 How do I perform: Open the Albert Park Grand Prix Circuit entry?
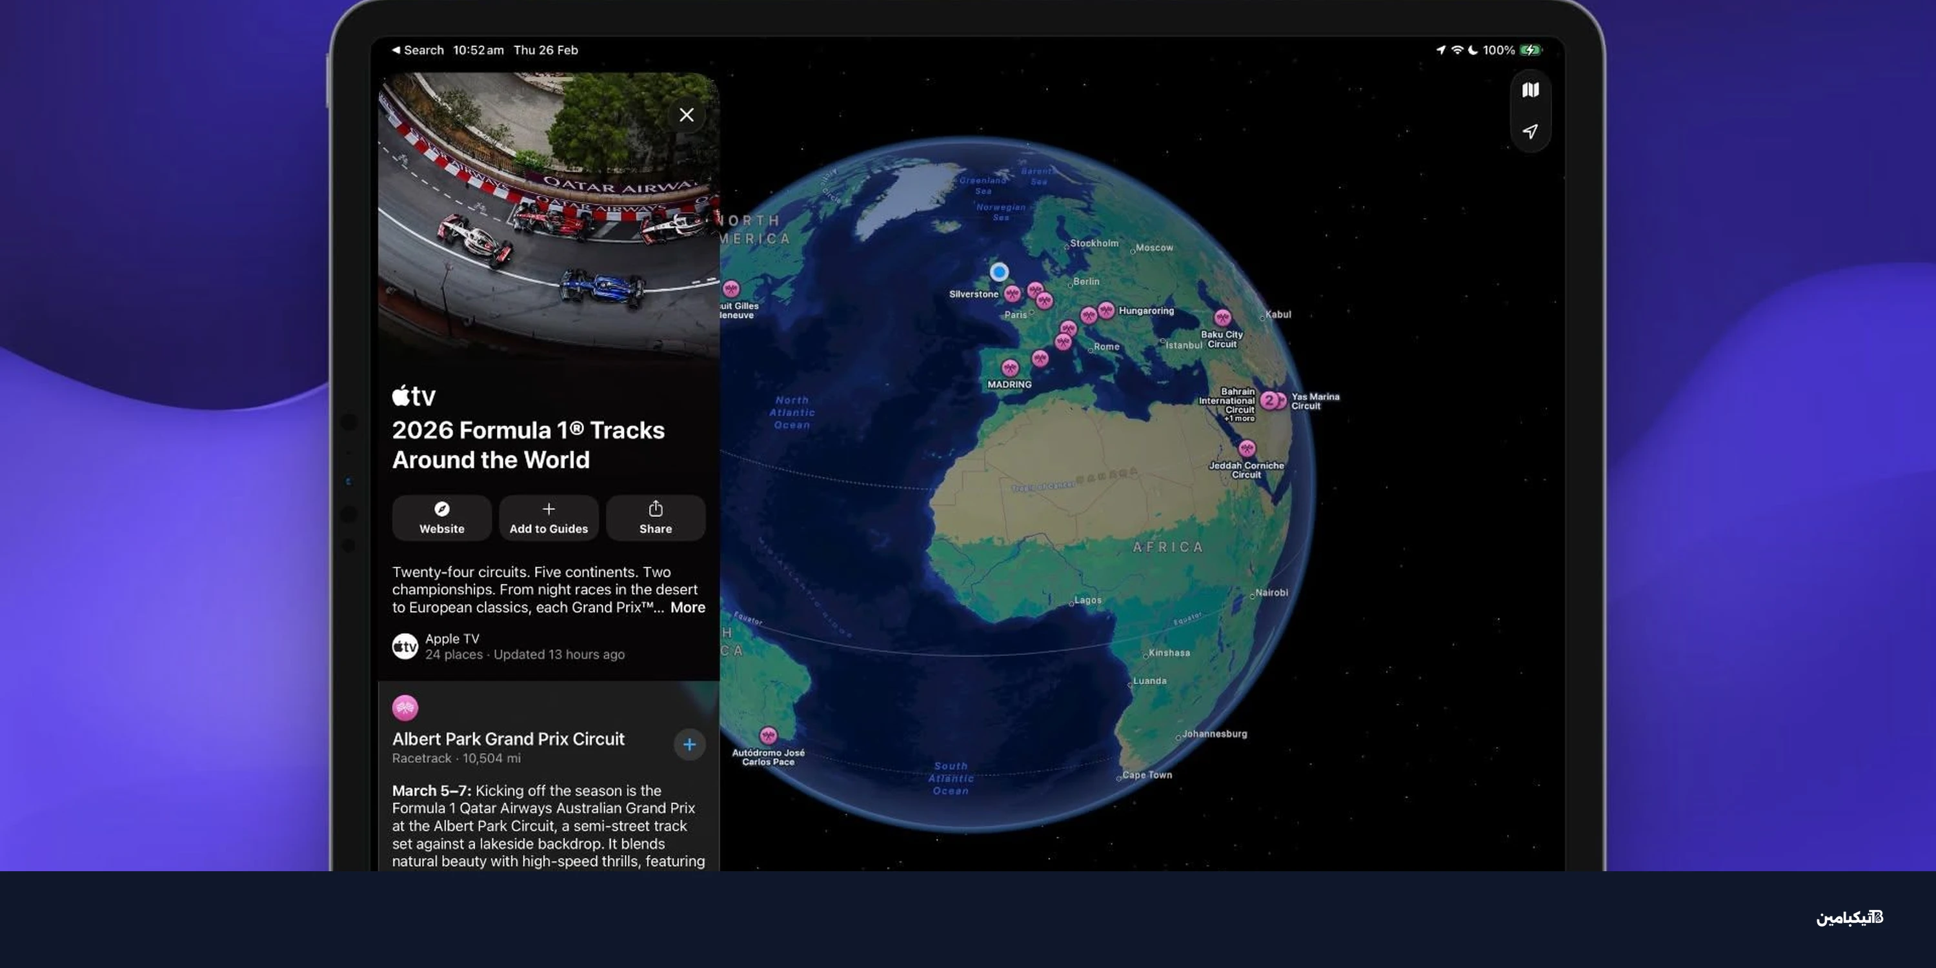[x=508, y=739]
